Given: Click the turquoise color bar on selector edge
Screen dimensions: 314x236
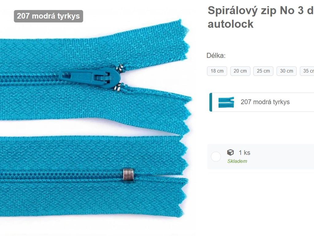Looking at the screenshot, I should (211, 102).
